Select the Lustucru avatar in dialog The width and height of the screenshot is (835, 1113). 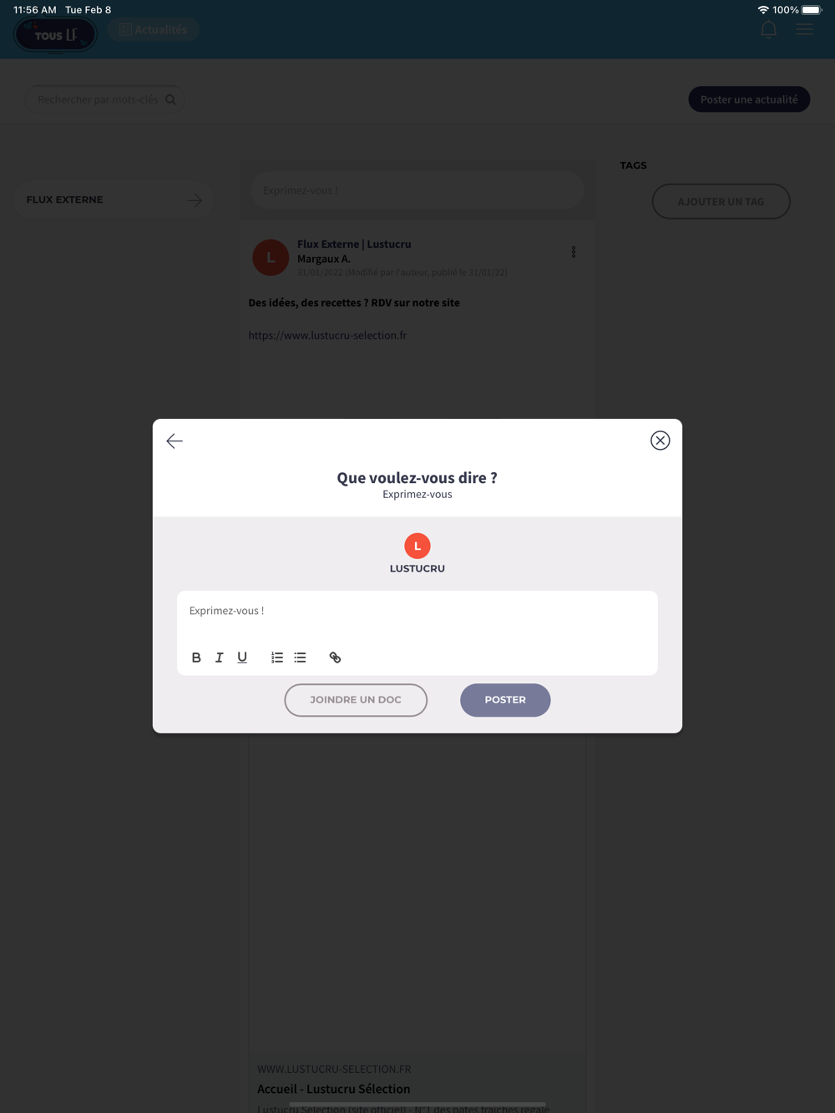click(417, 546)
